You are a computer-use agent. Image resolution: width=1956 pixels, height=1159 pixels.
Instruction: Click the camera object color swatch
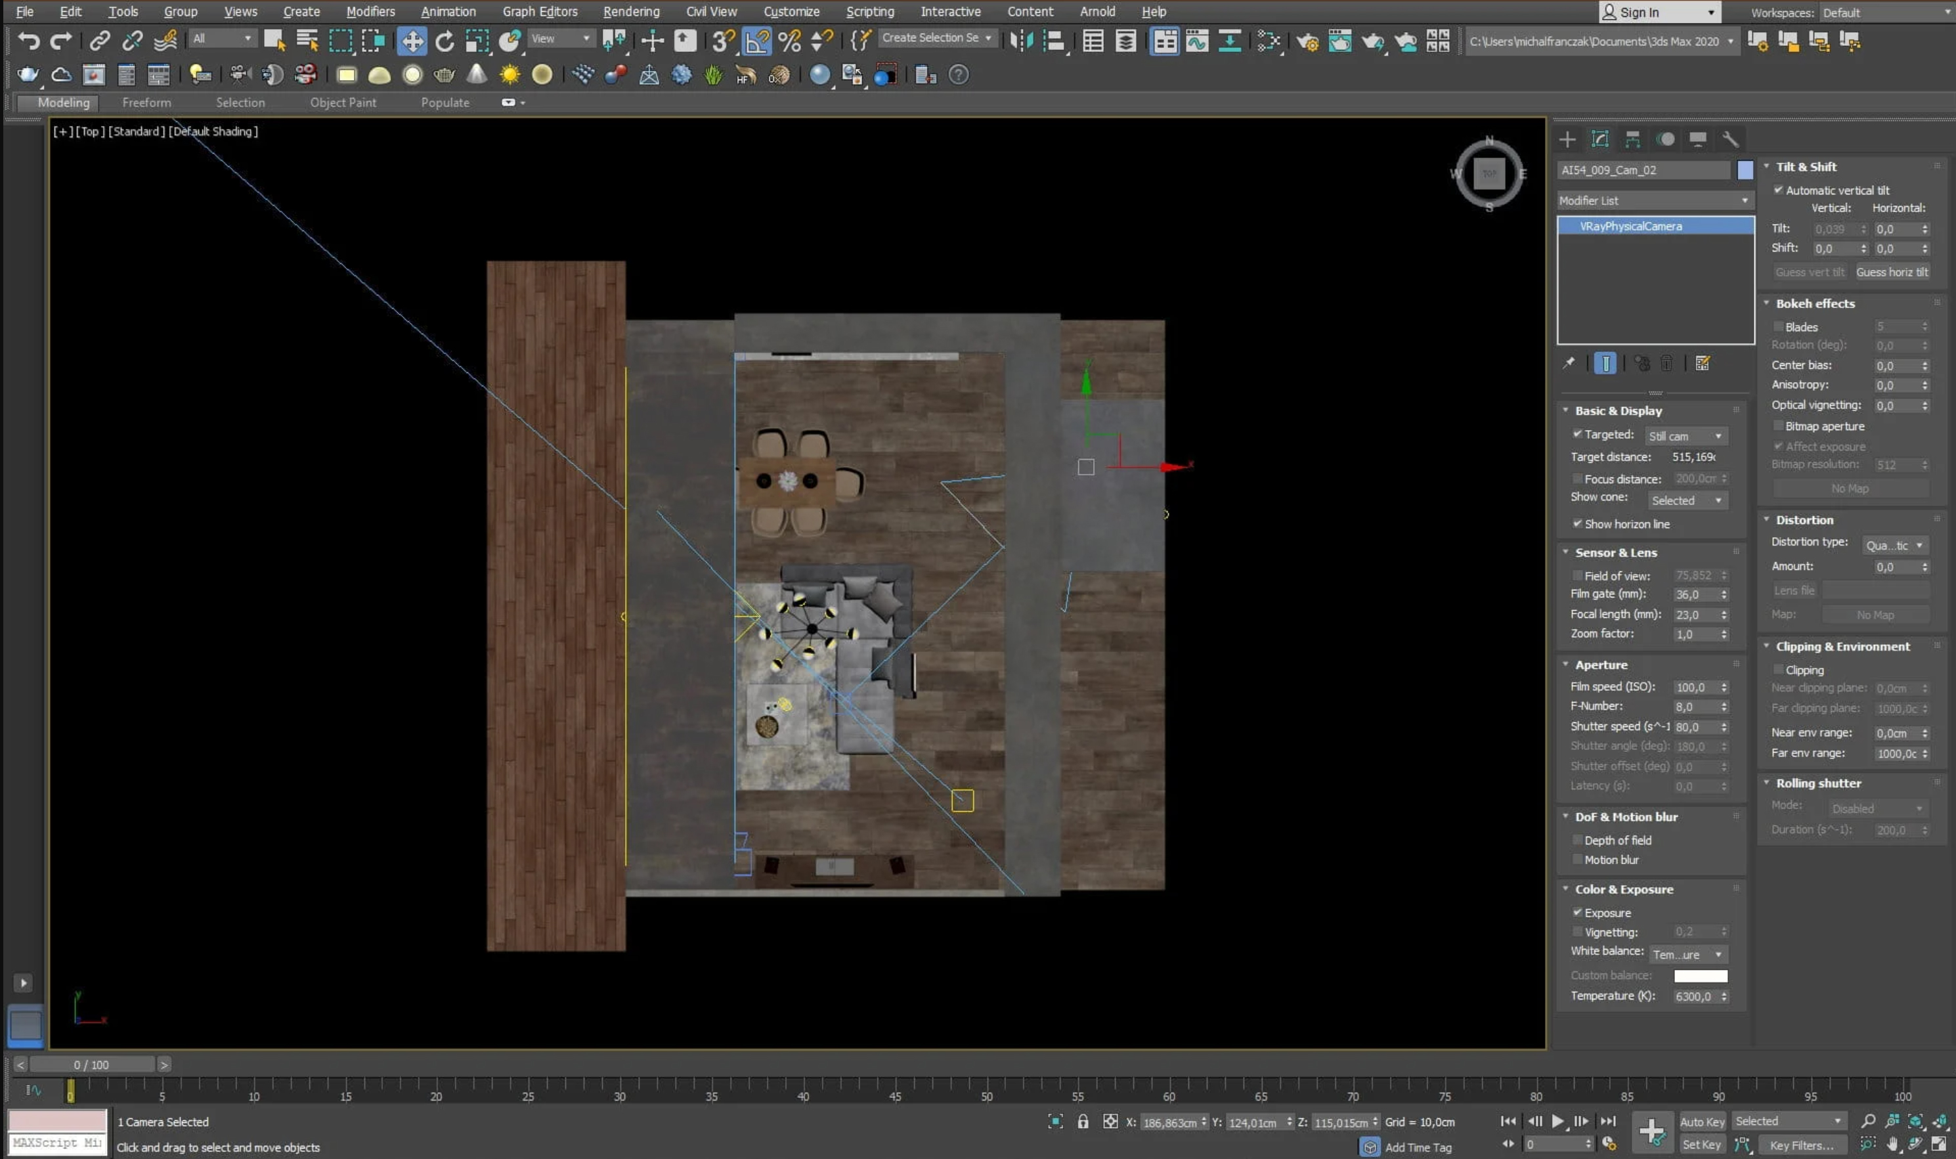(x=1745, y=170)
